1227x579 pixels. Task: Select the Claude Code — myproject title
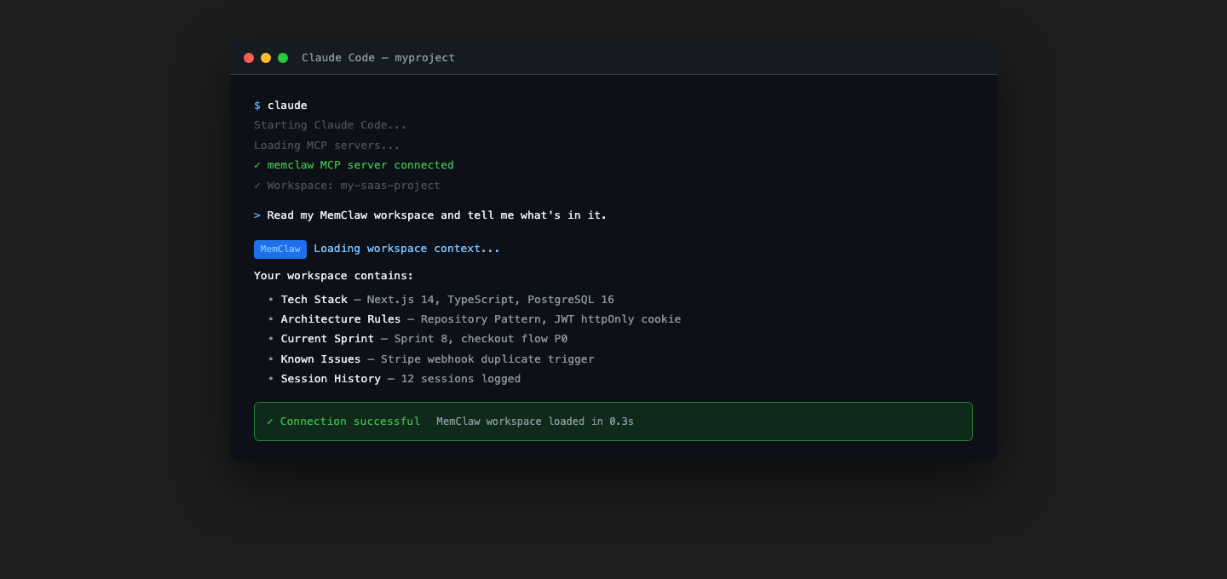(x=378, y=58)
